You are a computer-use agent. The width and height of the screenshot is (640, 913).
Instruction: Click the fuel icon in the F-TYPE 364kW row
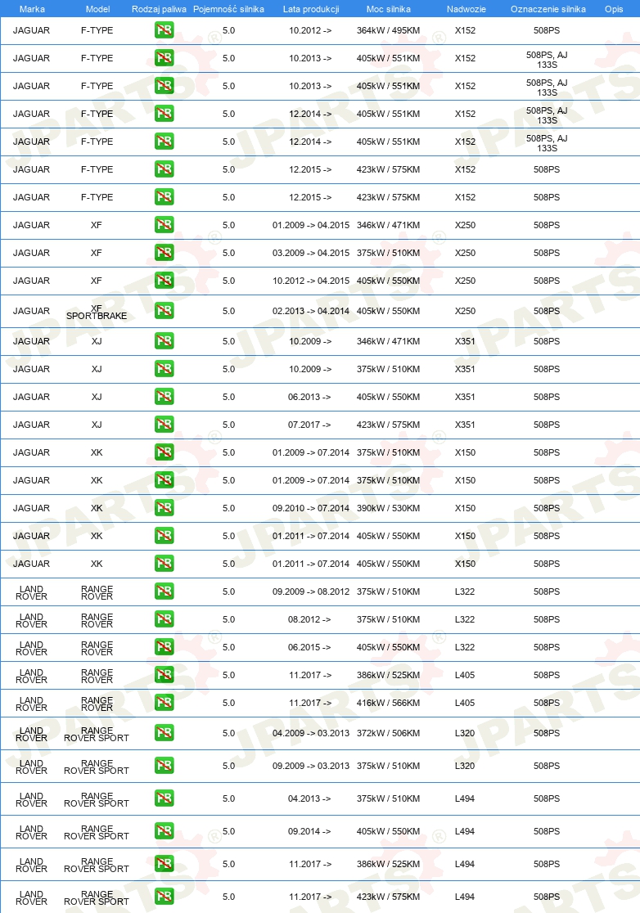pyautogui.click(x=165, y=30)
